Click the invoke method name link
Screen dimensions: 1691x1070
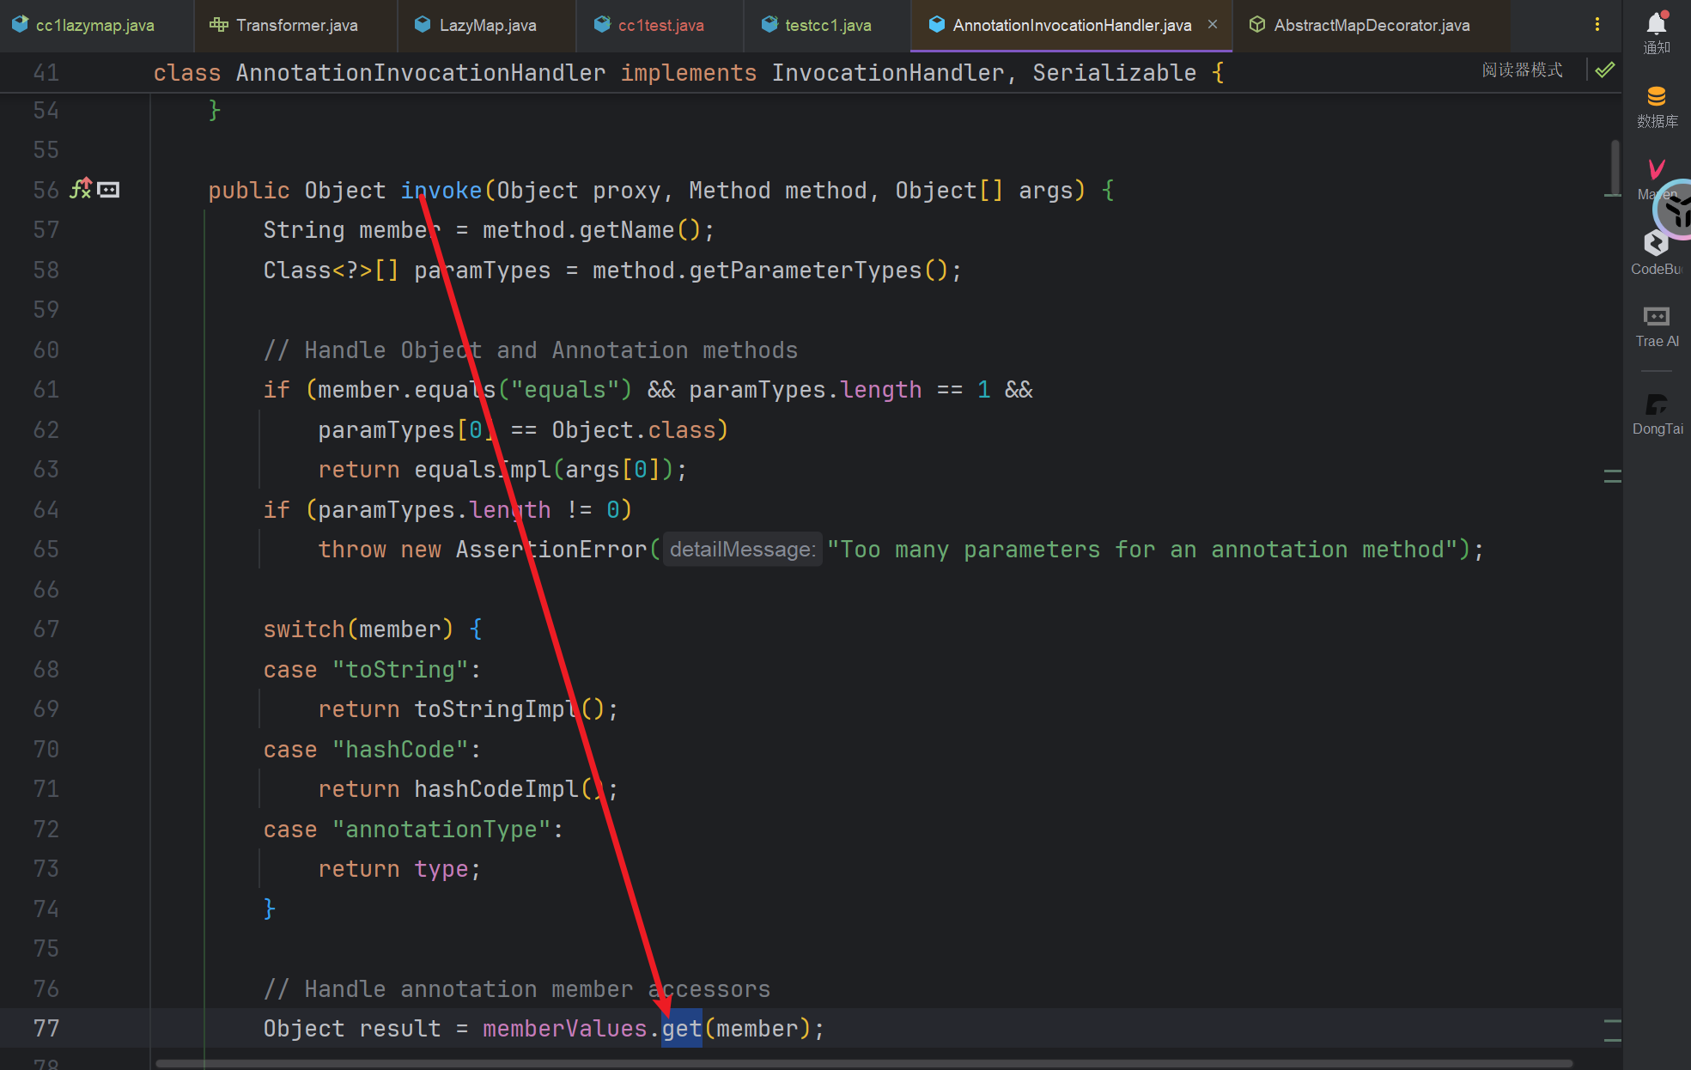pos(441,190)
